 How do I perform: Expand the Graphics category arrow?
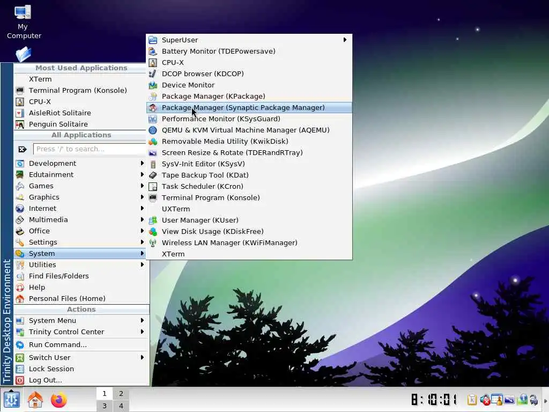pos(142,197)
